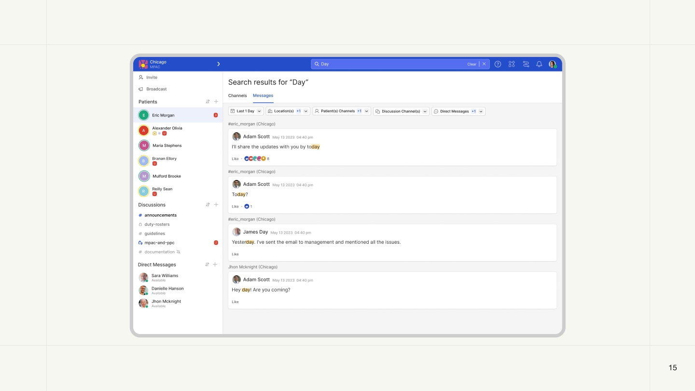Click Clear in the search bar
Screen dimensions: 695x391
click(x=472, y=64)
